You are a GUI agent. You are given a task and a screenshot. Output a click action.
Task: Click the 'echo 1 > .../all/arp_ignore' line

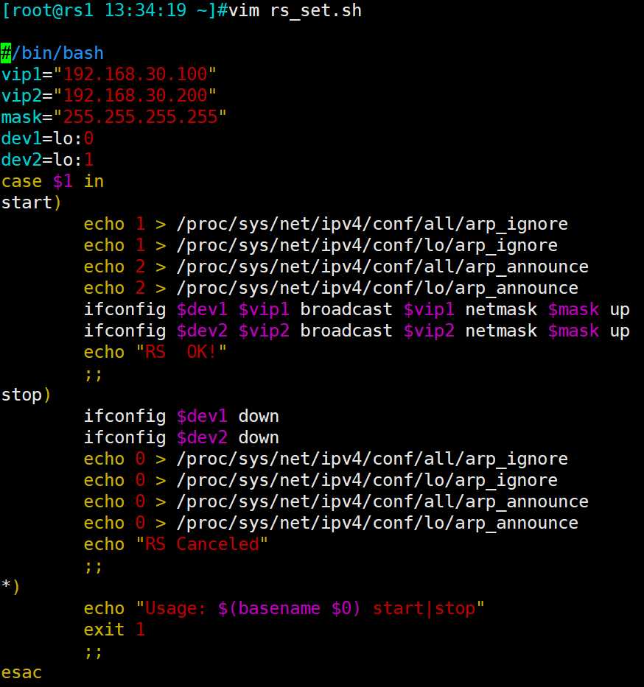point(326,224)
